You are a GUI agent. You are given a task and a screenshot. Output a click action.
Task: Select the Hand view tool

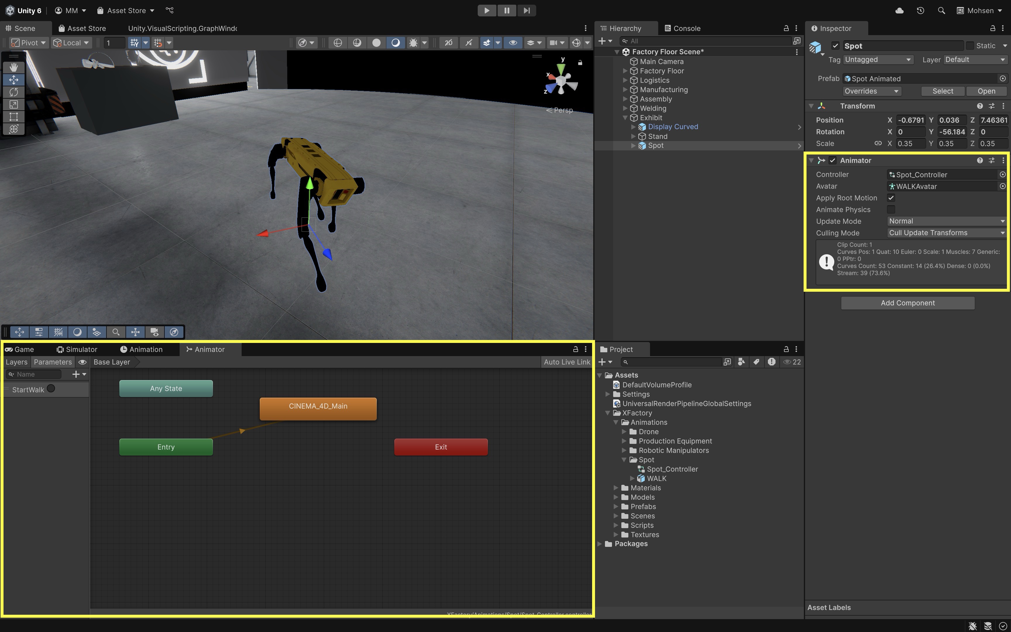(x=13, y=67)
